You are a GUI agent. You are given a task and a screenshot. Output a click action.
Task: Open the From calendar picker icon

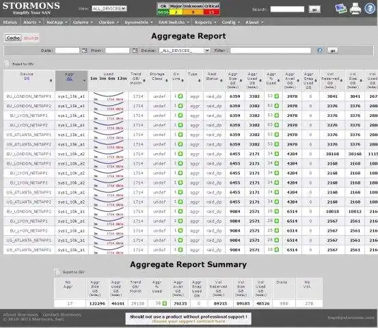[x=135, y=51]
